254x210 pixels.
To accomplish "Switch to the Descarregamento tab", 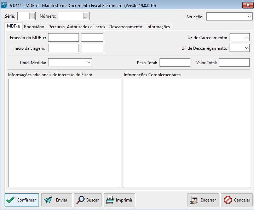I will 126,27.
